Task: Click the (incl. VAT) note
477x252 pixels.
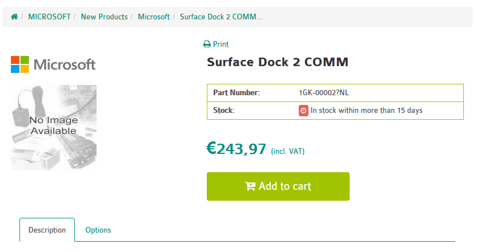Action: pyautogui.click(x=287, y=152)
